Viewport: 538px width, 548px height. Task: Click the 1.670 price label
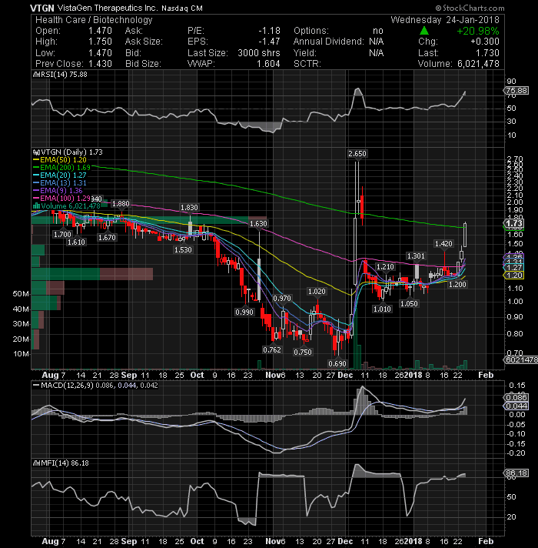click(x=107, y=238)
